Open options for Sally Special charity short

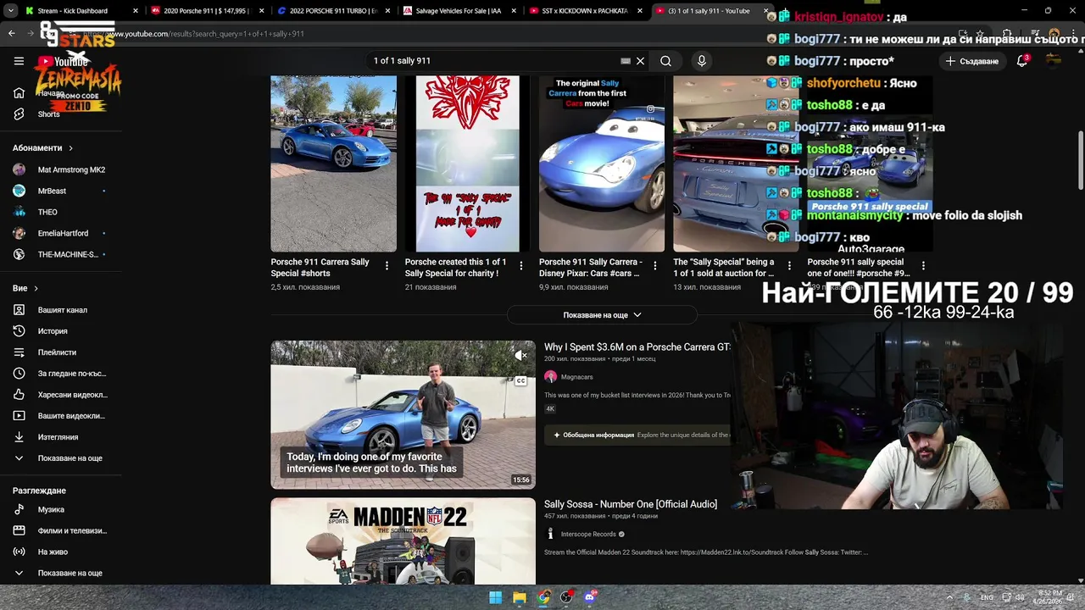(520, 266)
